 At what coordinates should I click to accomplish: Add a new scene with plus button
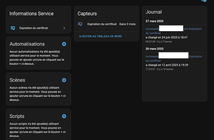(64, 80)
